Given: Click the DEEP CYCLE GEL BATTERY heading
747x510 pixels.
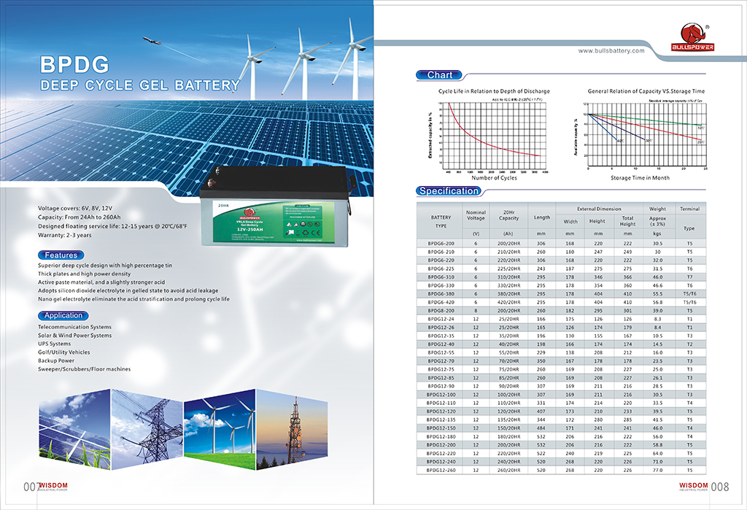Looking at the screenshot, I should [140, 85].
